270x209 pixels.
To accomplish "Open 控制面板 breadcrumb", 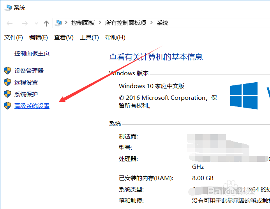I will (83, 23).
